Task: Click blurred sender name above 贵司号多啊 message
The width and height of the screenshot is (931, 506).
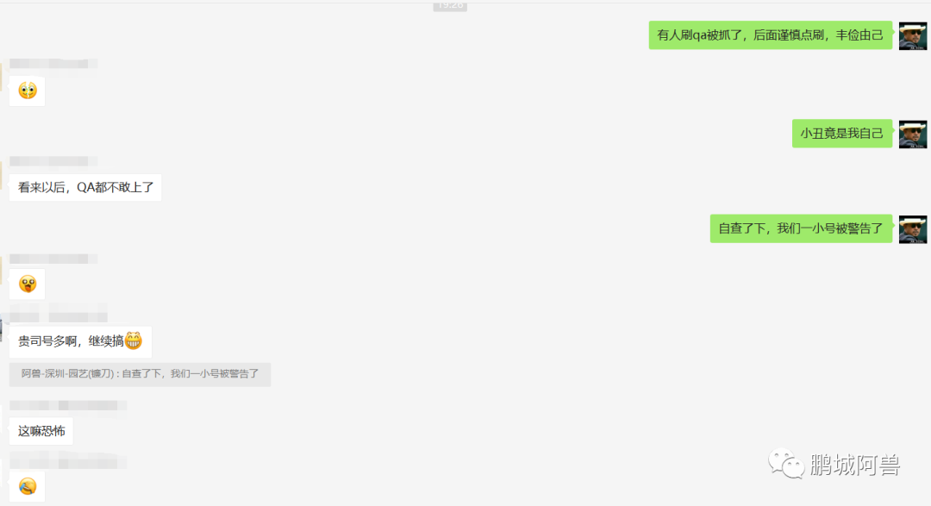Action: 59,312
